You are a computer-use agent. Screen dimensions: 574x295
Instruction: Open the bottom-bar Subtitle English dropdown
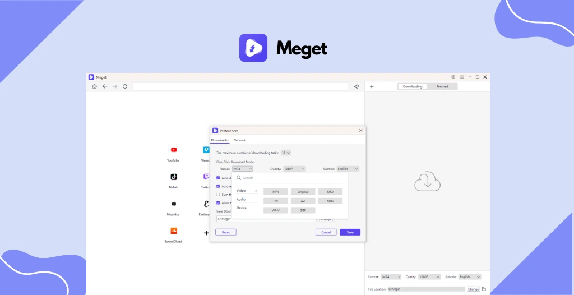point(470,277)
